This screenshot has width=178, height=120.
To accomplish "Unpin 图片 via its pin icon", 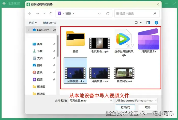I will click(x=54, y=65).
